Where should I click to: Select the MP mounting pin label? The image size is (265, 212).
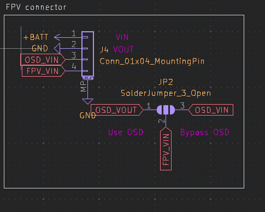click(x=84, y=87)
